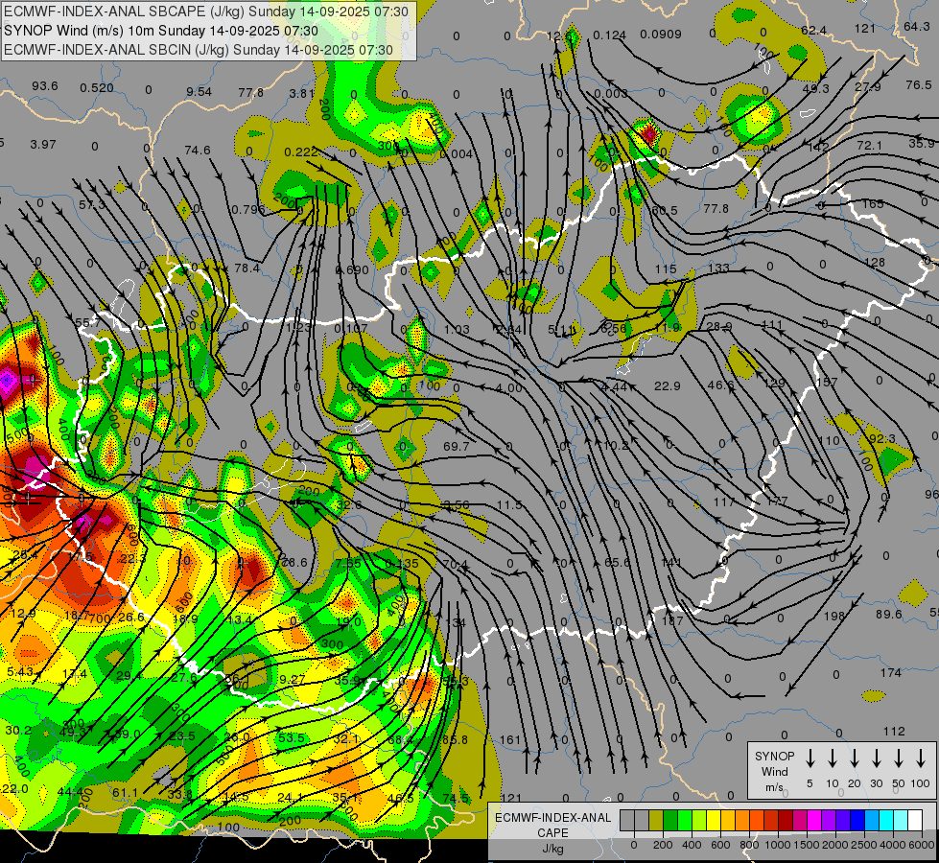Click the map value '76.5'
939x863 pixels.
pyautogui.click(x=919, y=85)
